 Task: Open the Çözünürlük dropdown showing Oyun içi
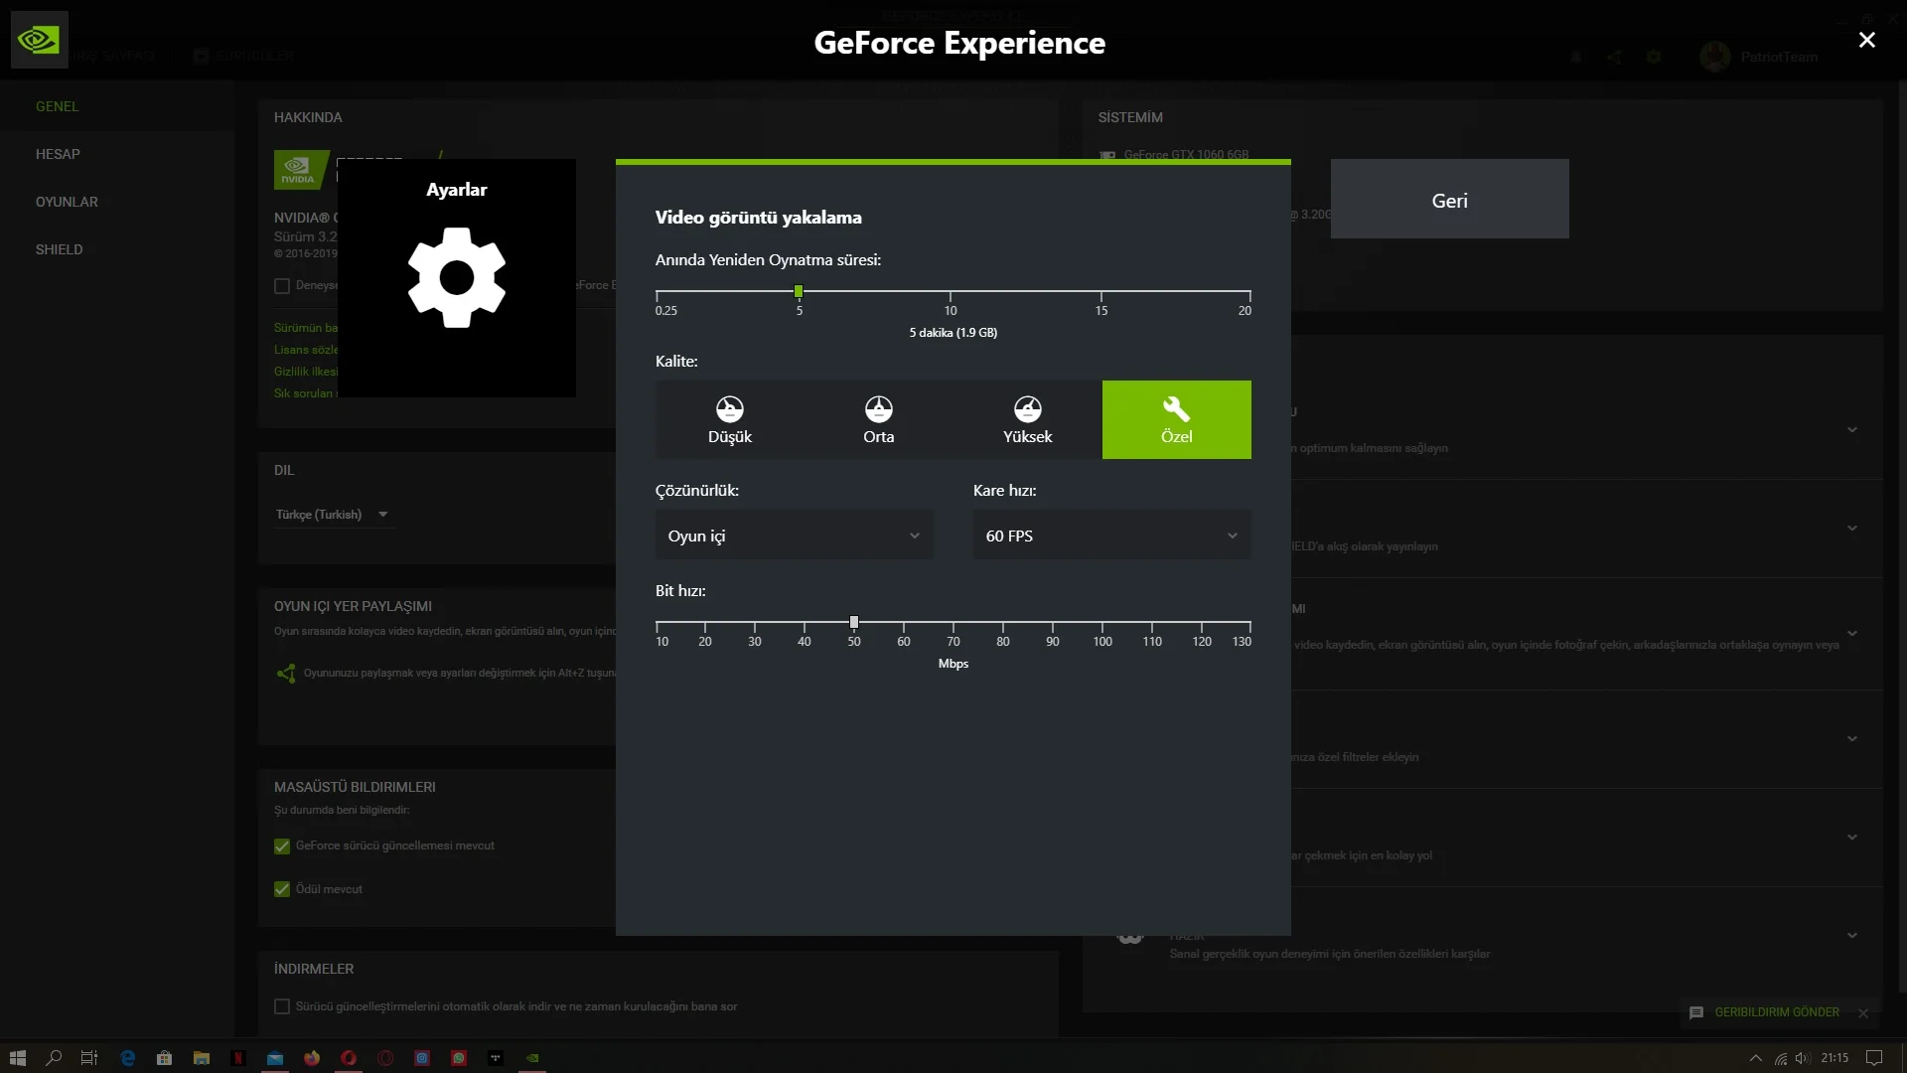tap(794, 535)
